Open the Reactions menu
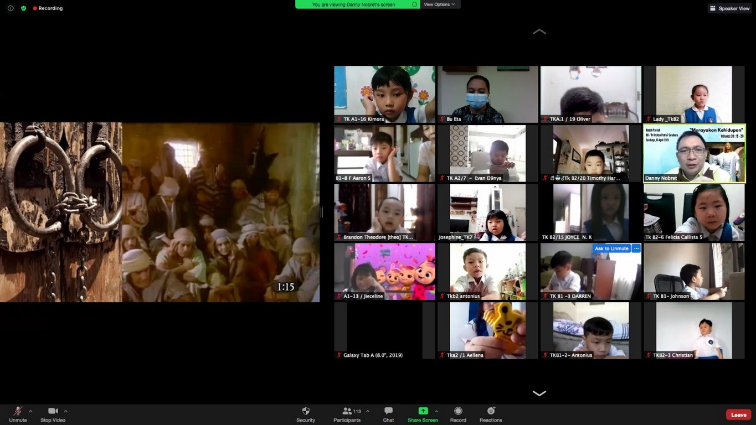The height and width of the screenshot is (425, 756). (491, 414)
